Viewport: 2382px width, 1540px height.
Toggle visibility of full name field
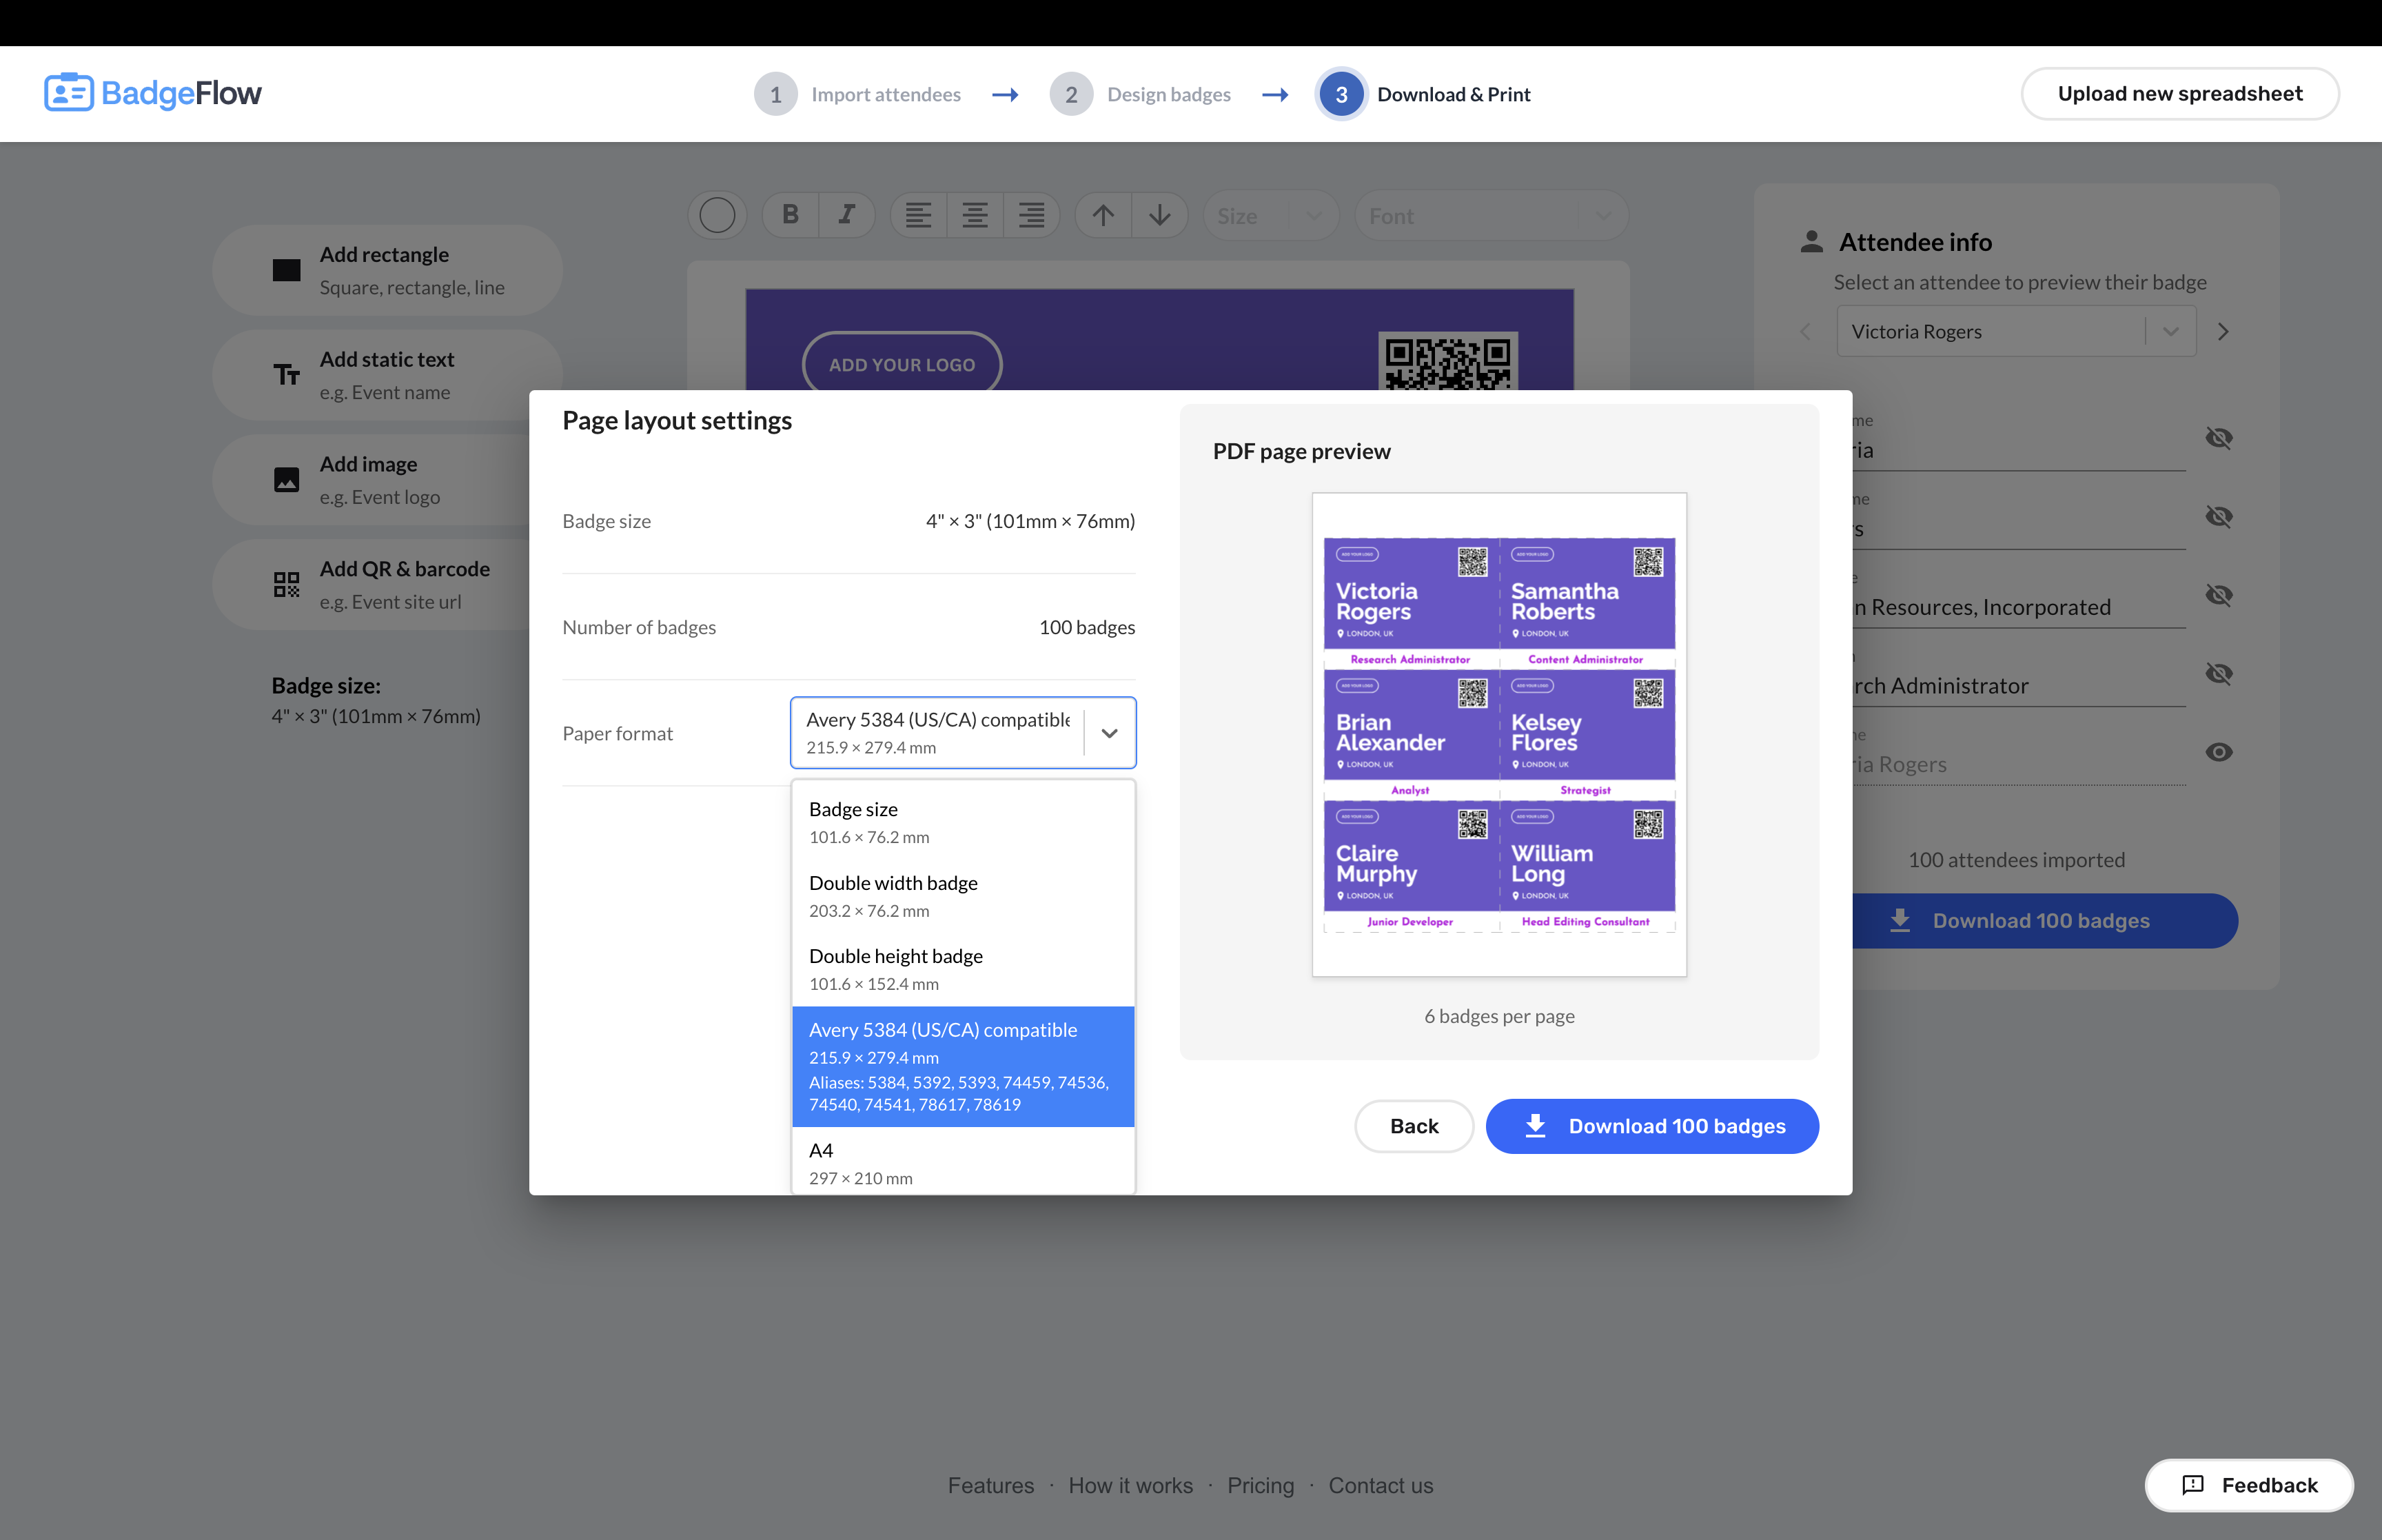2218,752
